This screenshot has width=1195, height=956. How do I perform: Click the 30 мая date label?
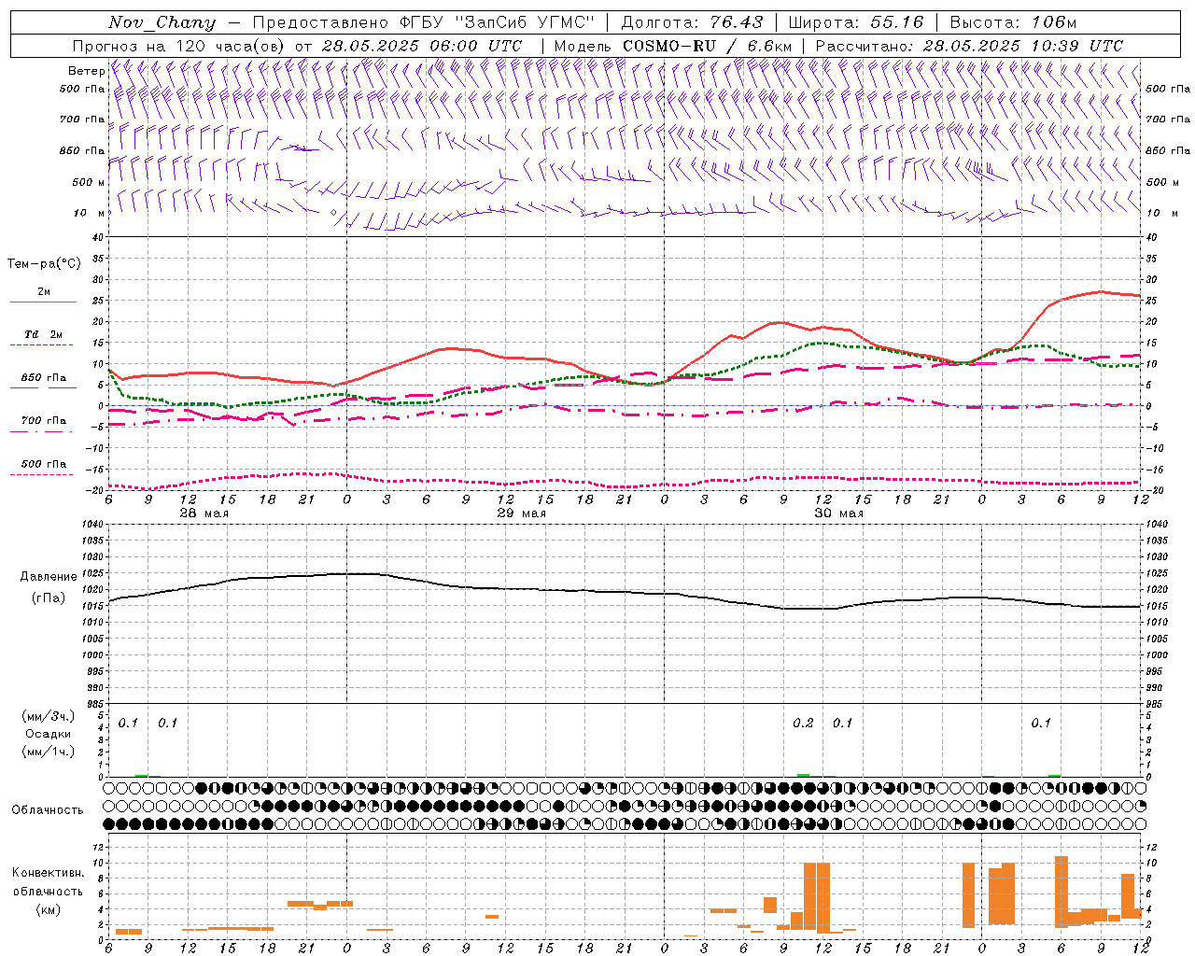(838, 513)
